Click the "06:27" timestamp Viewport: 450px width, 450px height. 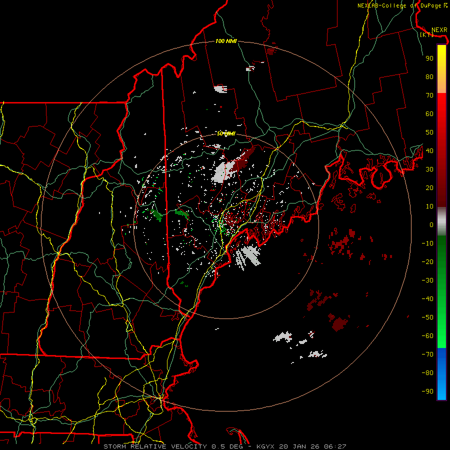[x=335, y=446]
